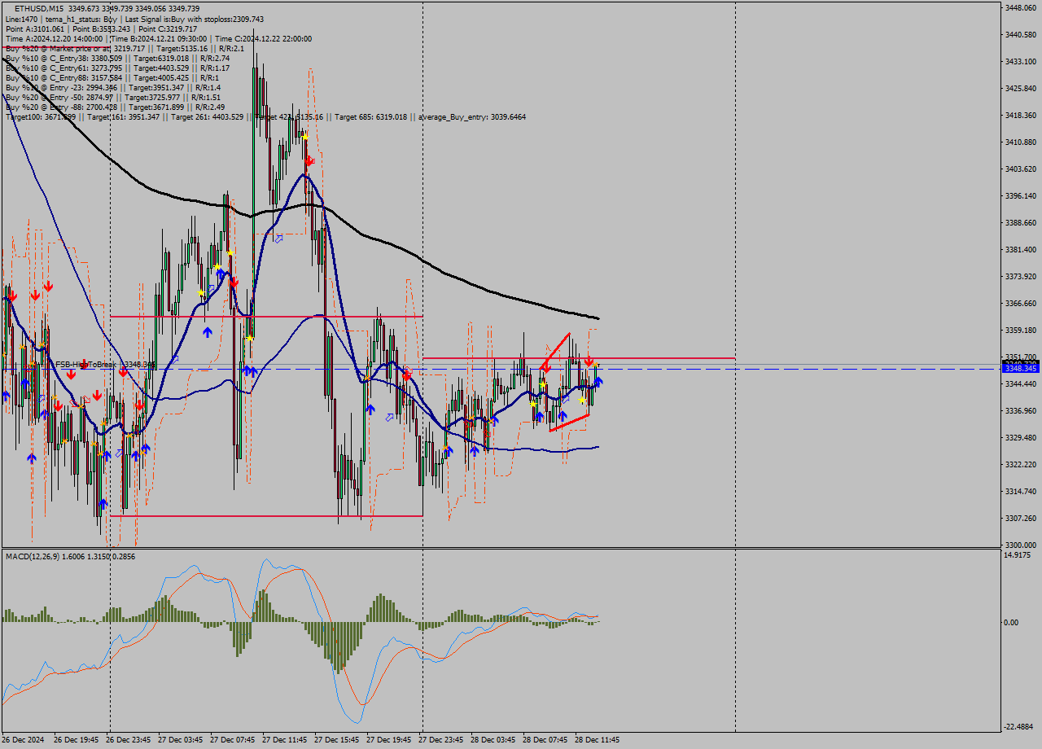Click the 3366.660 price on the scale
Image resolution: width=1042 pixels, height=749 pixels.
(1020, 303)
